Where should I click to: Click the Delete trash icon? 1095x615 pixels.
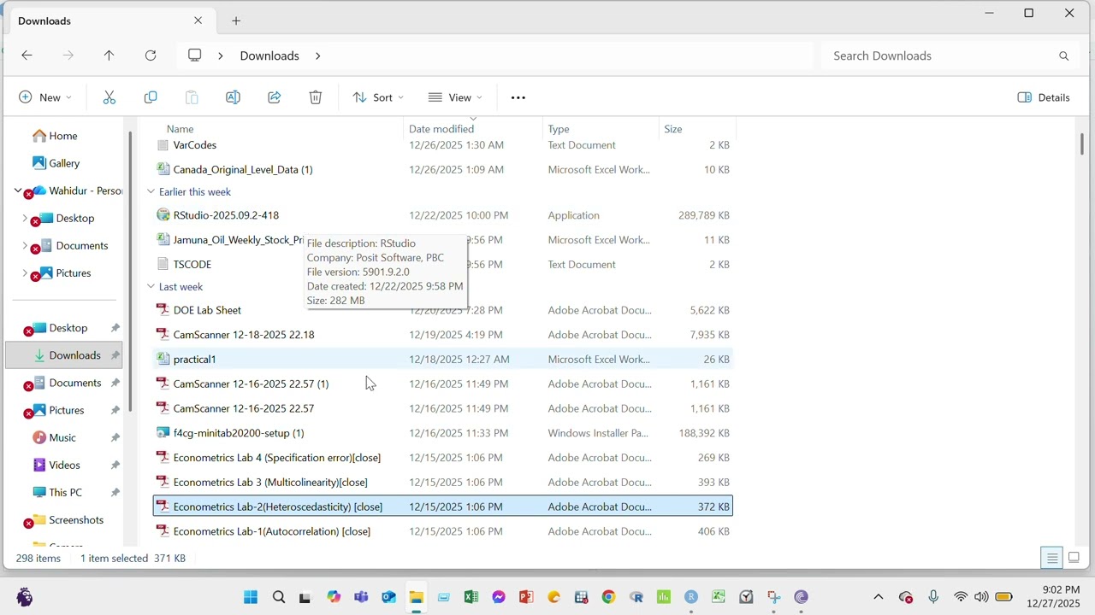coord(316,97)
